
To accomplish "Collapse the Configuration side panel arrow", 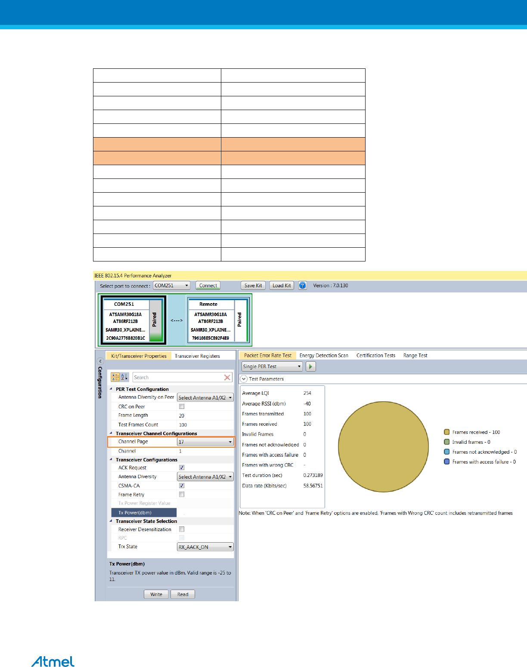I will pos(100,361).
